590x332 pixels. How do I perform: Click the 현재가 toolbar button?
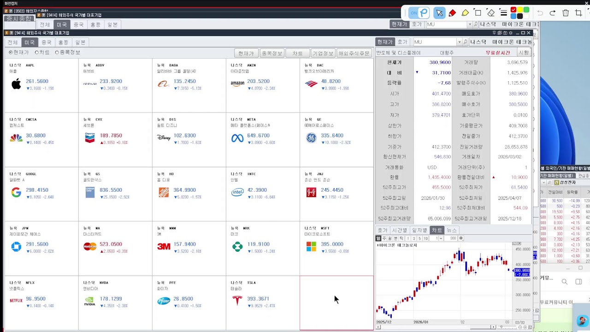point(246,53)
